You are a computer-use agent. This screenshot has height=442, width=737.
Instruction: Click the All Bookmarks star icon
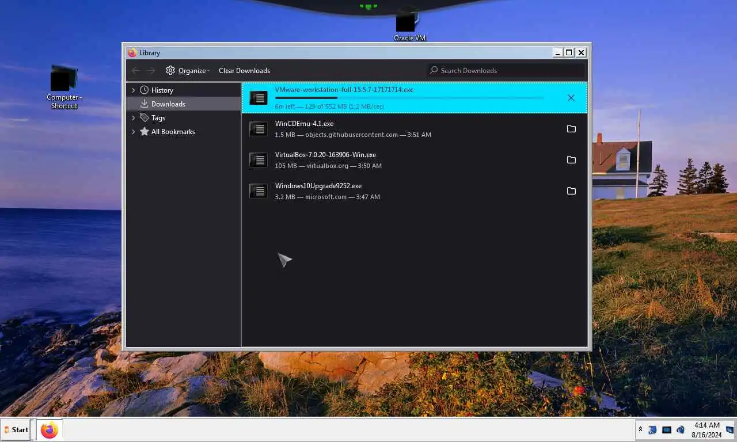[145, 131]
